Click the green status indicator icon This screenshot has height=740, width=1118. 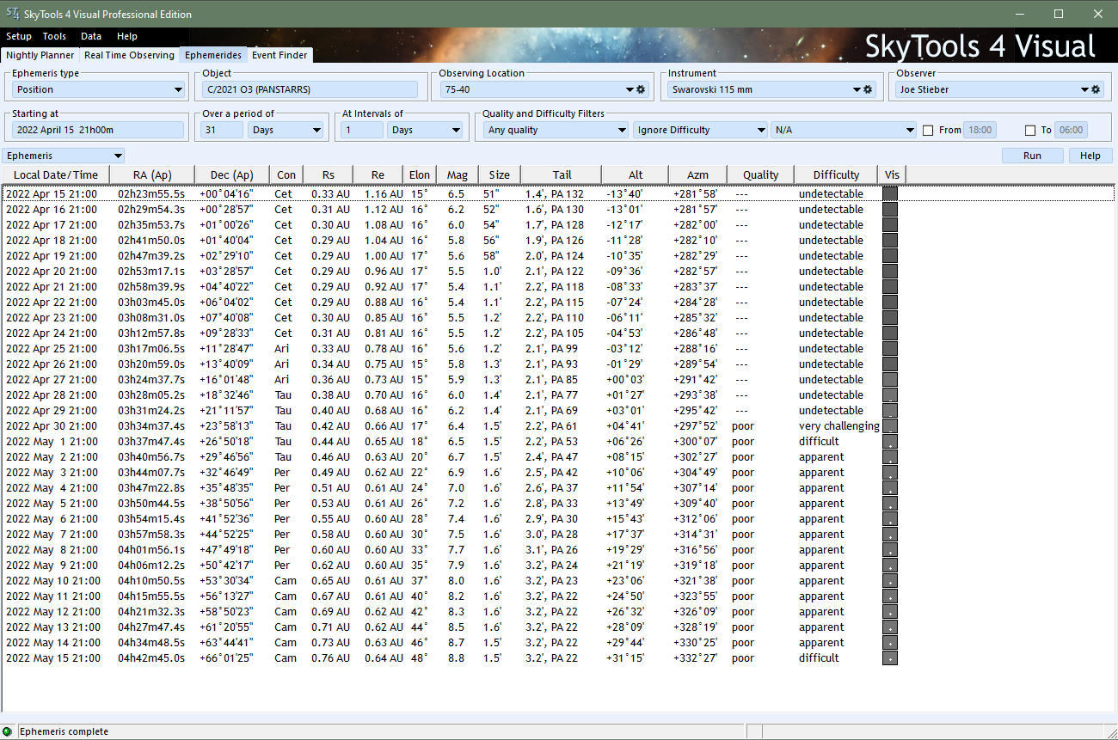[8, 731]
